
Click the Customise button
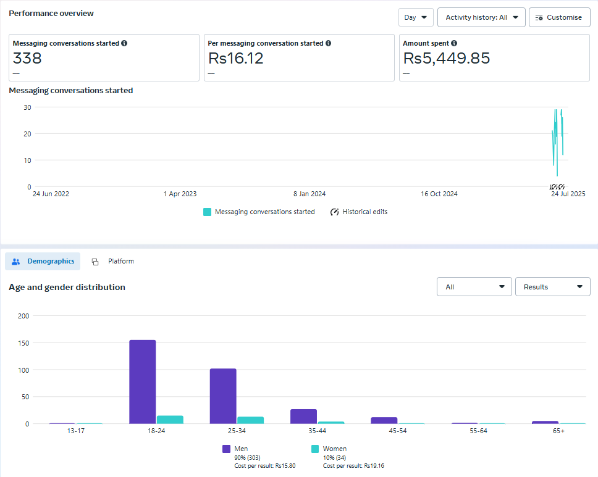pos(558,18)
